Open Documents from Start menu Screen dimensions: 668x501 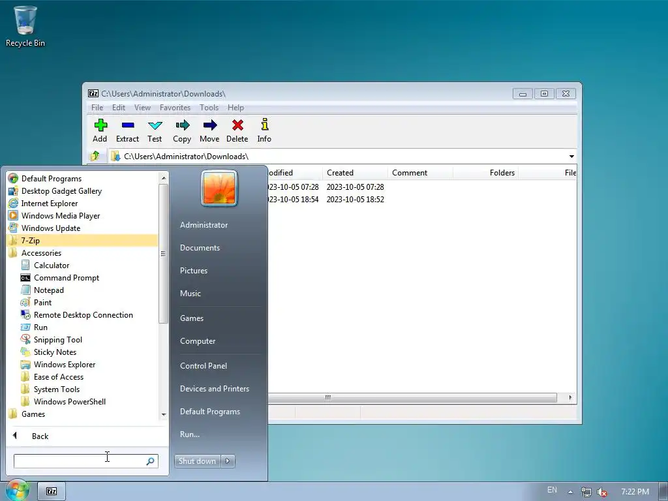click(x=200, y=248)
